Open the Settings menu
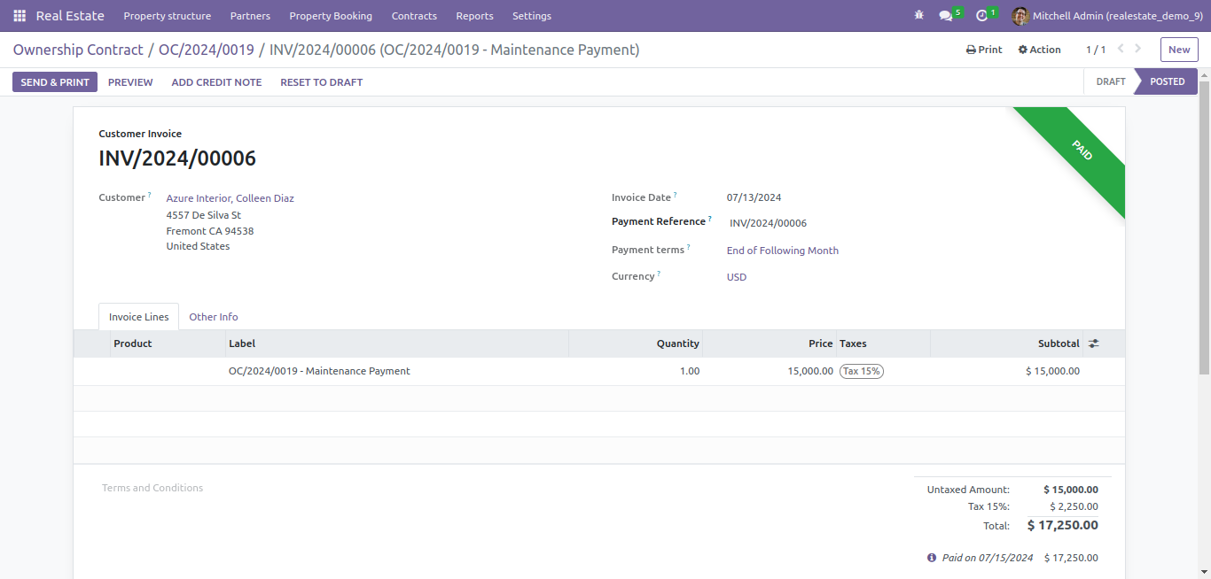 (532, 16)
